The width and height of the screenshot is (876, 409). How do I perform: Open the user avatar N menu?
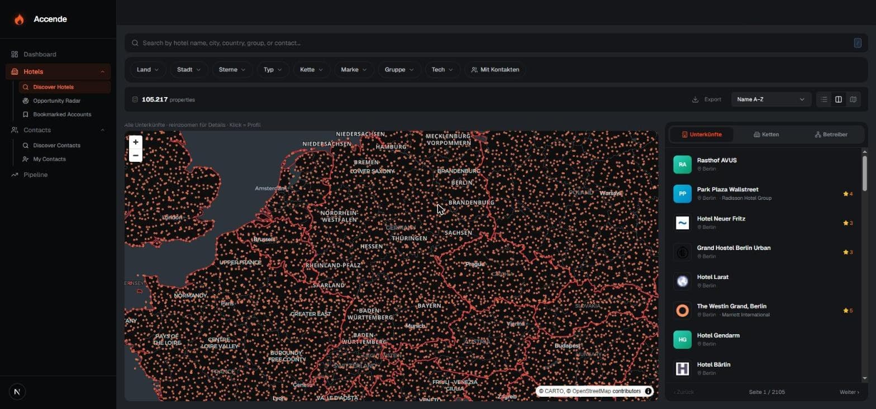tap(17, 392)
